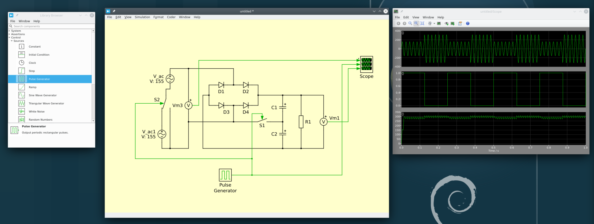This screenshot has width=594, height=224.
Task: Select resistor R1 in the schematic
Action: tap(301, 122)
